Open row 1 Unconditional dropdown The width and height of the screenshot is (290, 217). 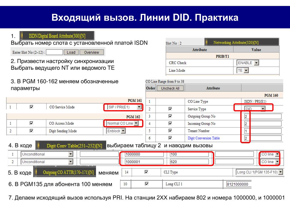(x=47, y=154)
